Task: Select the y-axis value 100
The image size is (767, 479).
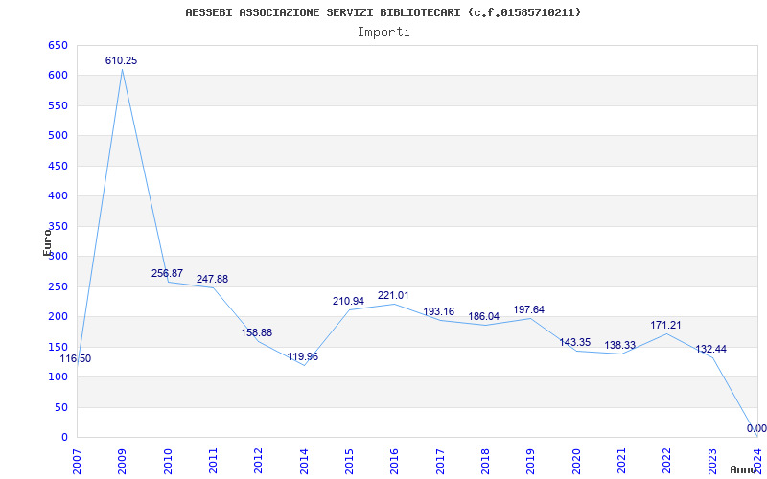Action: tap(58, 376)
